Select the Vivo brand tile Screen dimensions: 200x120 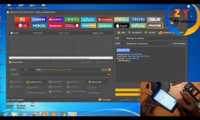[x=88, y=20]
